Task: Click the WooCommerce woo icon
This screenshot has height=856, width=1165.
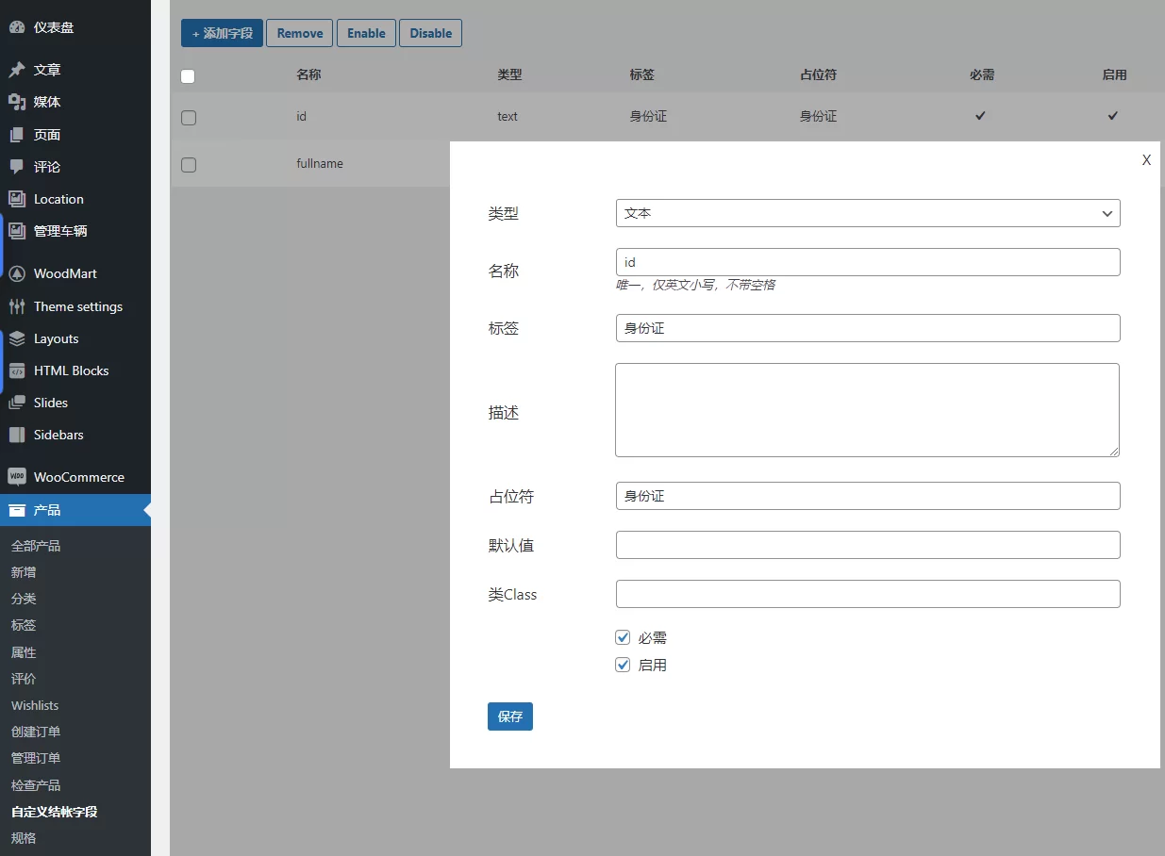Action: coord(16,477)
